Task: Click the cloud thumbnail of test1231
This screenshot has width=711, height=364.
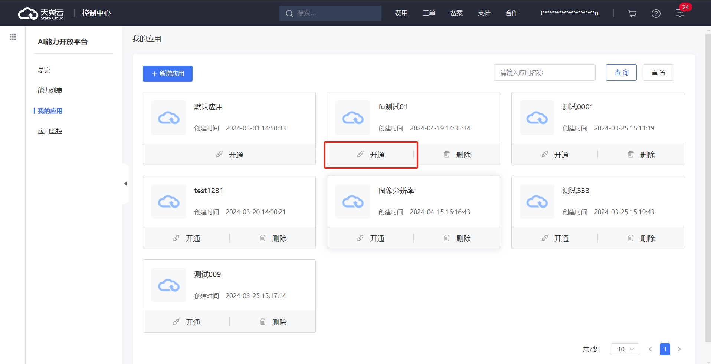Action: click(169, 202)
